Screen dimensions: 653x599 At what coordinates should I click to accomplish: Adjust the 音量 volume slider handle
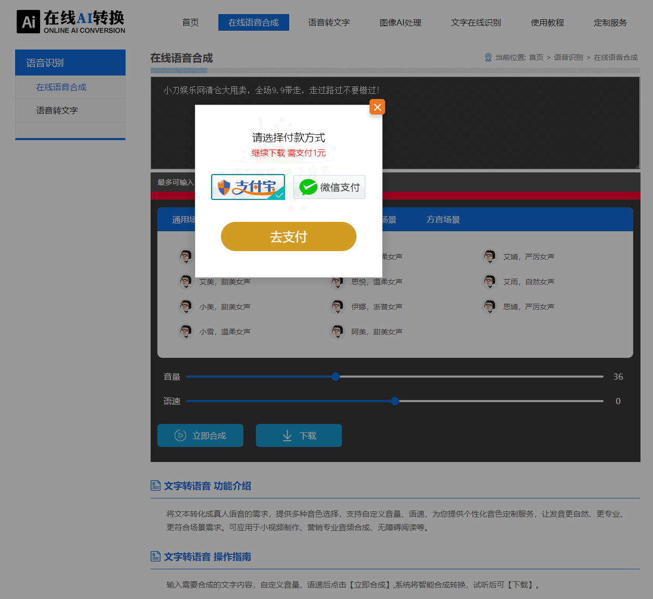click(336, 377)
